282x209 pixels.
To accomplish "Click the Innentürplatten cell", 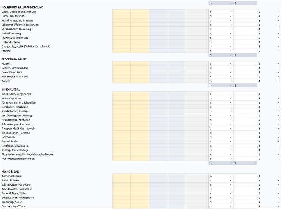I will 11,98.
